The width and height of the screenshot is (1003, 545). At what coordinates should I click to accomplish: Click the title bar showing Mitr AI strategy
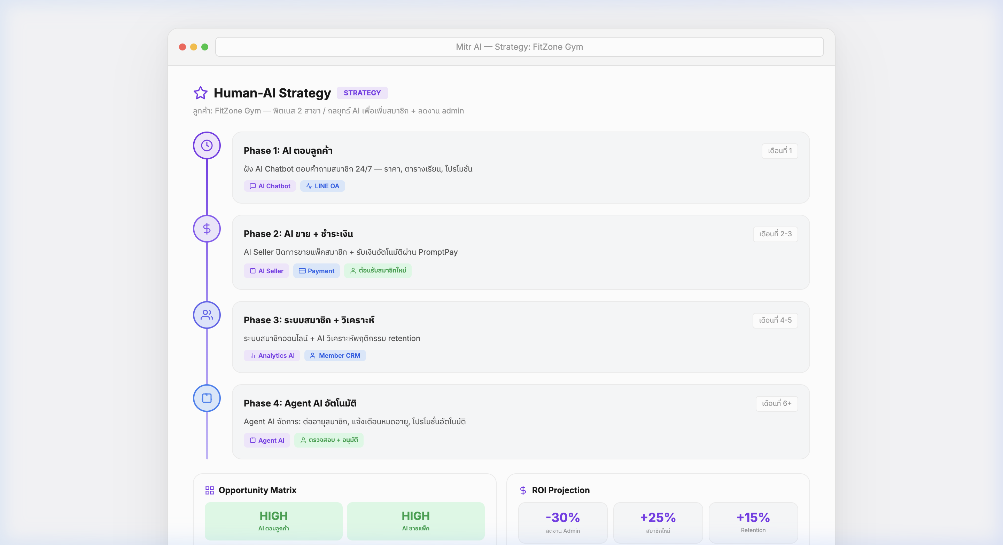pyautogui.click(x=519, y=47)
